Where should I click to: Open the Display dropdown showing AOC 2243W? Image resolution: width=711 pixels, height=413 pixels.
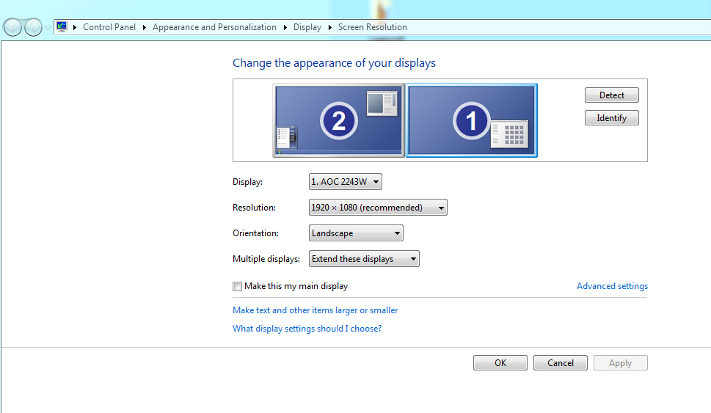(x=346, y=182)
